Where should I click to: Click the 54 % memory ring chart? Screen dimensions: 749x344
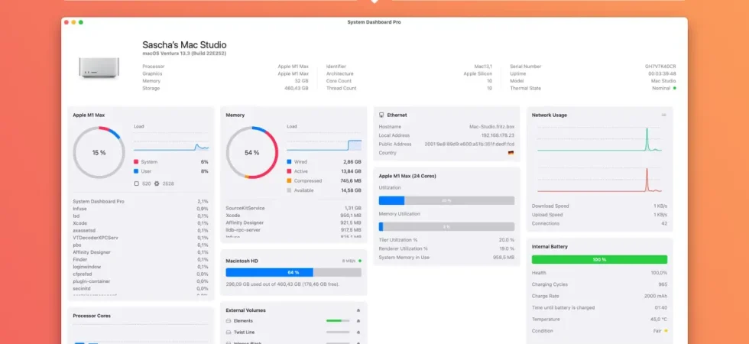point(251,152)
